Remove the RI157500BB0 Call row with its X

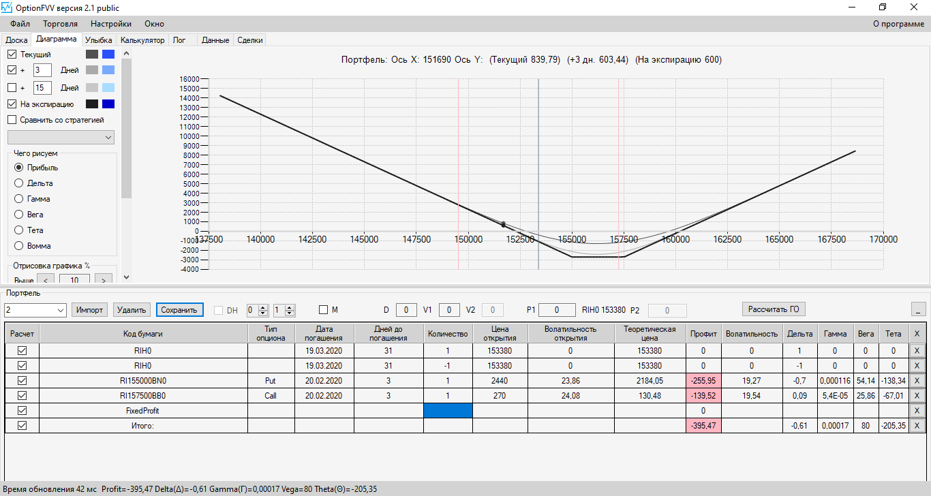pos(917,396)
